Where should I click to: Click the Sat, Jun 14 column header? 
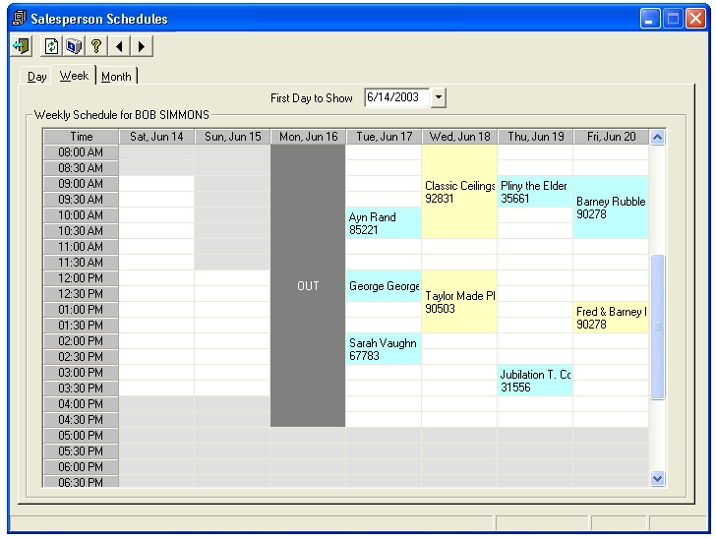coord(156,137)
